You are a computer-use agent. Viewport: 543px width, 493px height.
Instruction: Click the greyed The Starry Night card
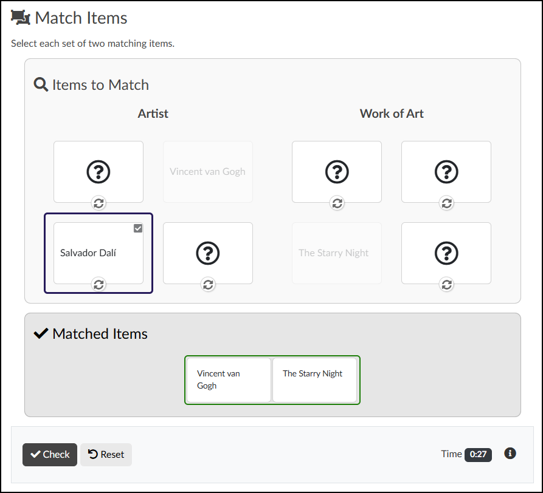(x=337, y=253)
